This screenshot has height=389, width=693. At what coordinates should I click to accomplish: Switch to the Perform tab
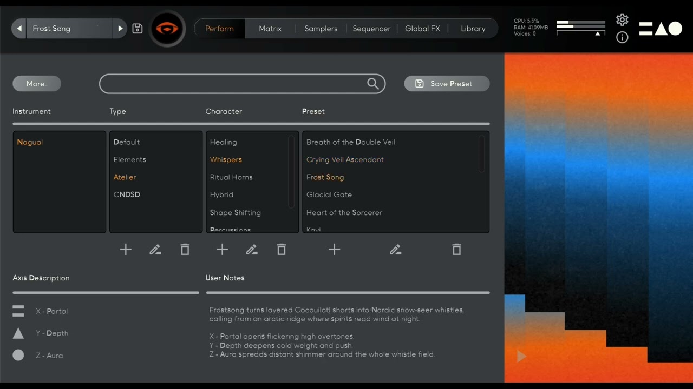tap(219, 29)
